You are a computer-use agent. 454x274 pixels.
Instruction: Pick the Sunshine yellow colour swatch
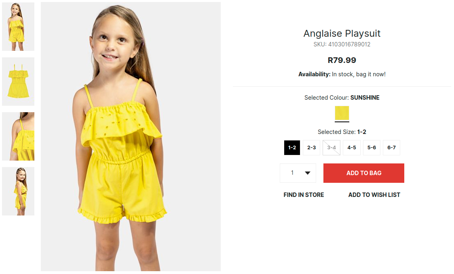(342, 113)
